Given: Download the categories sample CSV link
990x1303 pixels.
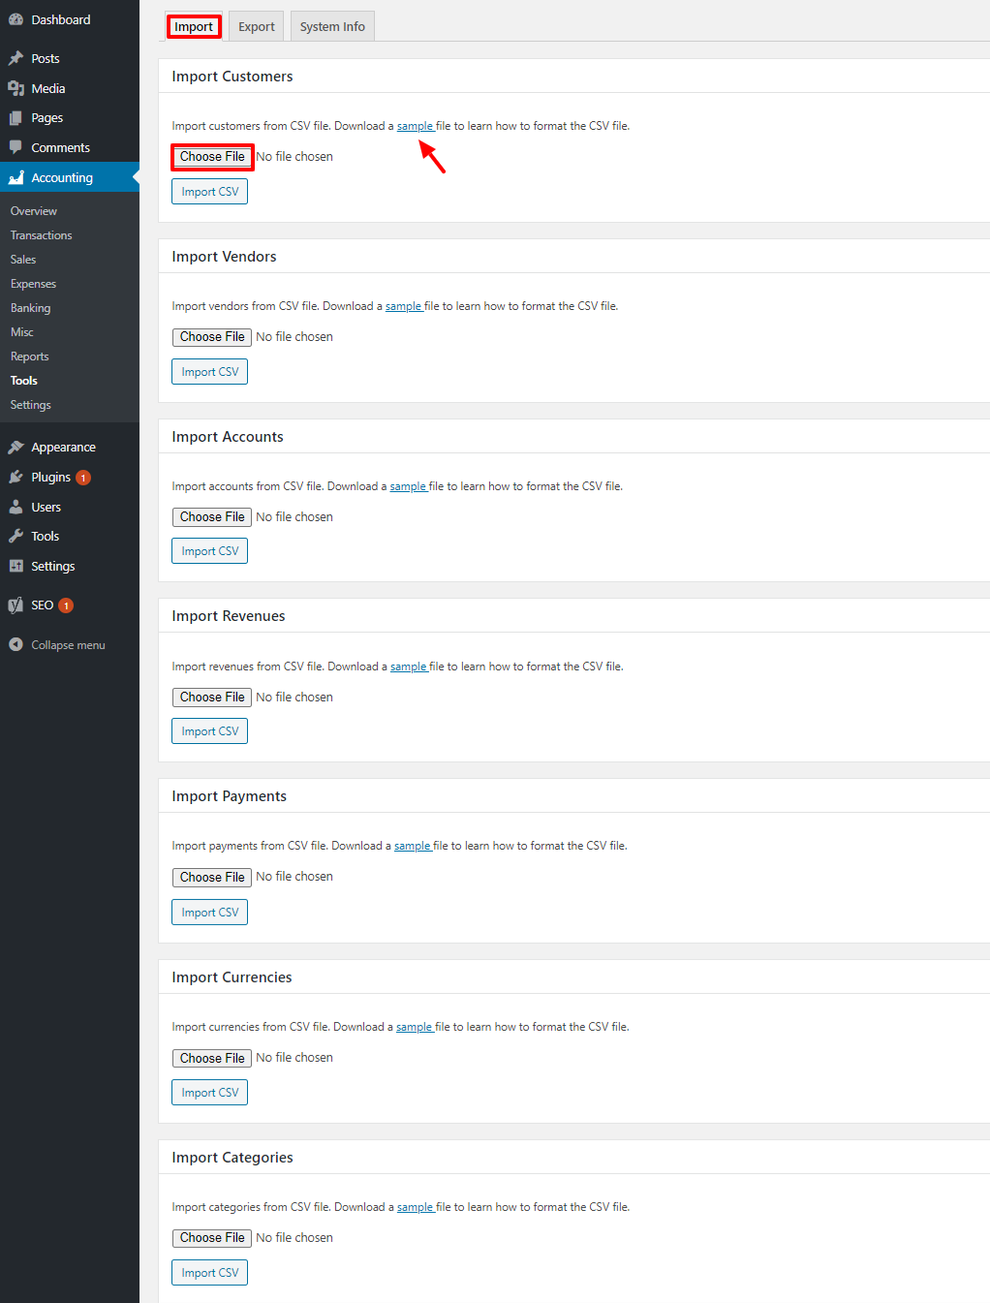Looking at the screenshot, I should (x=416, y=1207).
